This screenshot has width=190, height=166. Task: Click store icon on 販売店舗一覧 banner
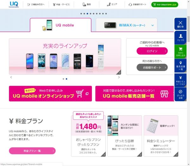pyautogui.click(x=164, y=94)
